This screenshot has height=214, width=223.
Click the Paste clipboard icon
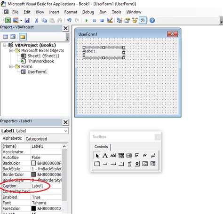point(52,20)
